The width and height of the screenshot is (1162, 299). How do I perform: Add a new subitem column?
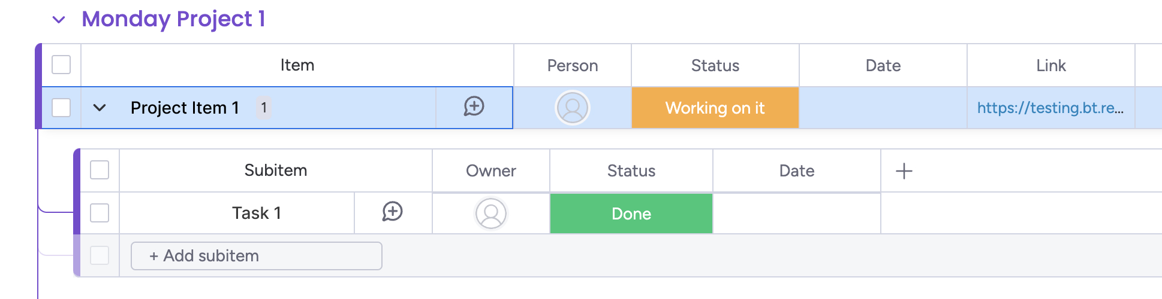904,171
